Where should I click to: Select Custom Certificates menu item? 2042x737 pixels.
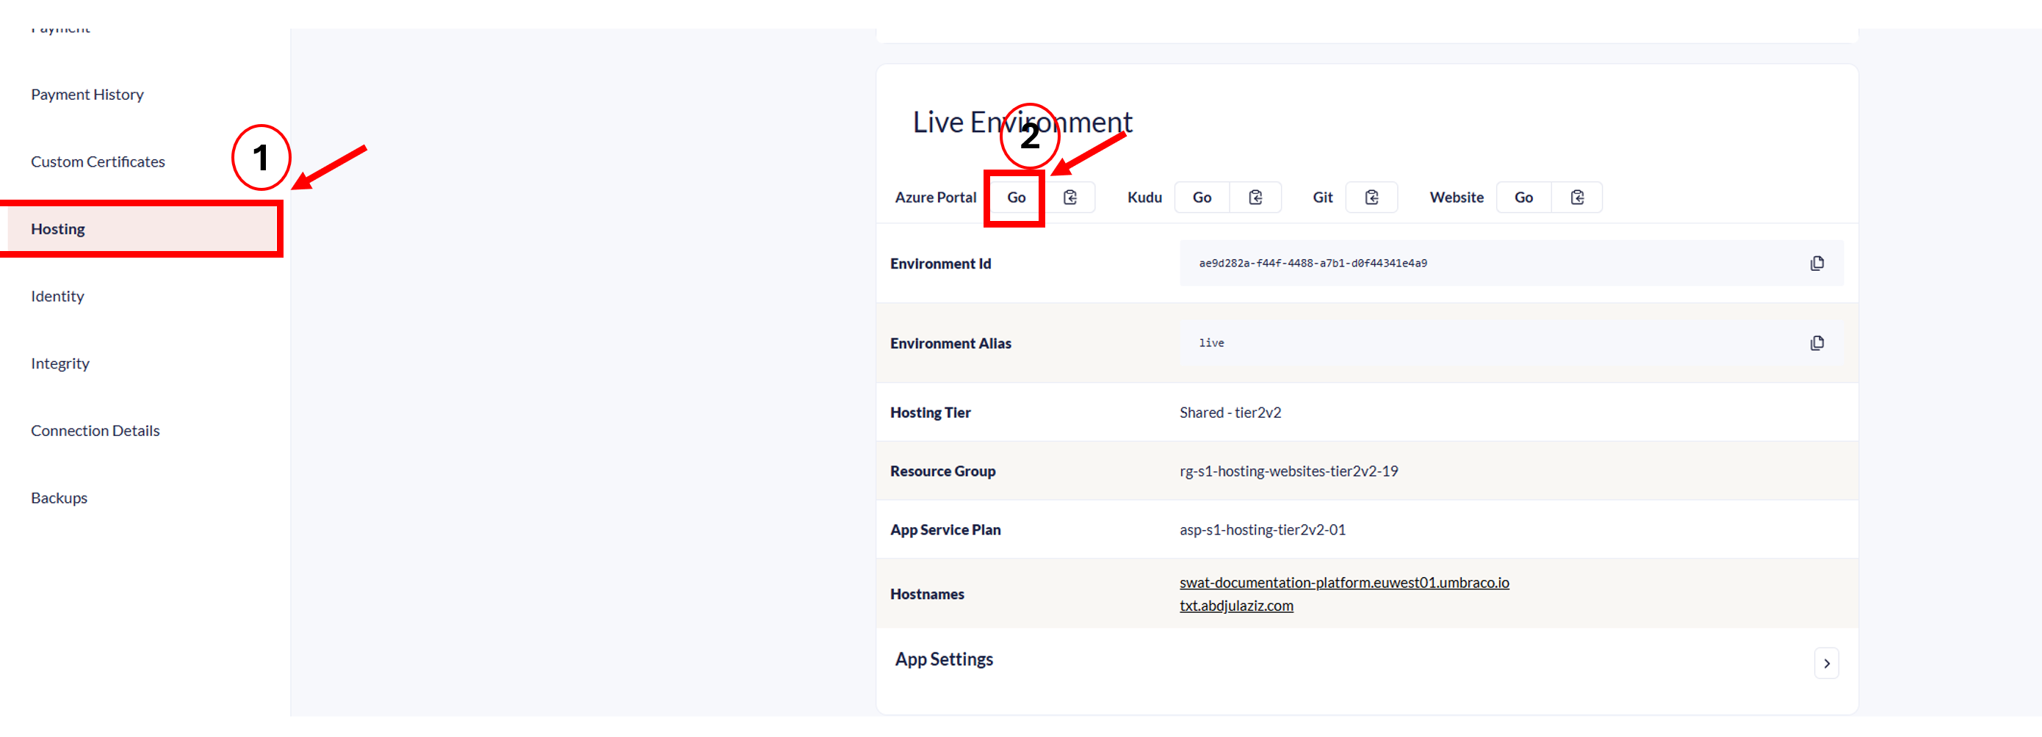pyautogui.click(x=98, y=161)
